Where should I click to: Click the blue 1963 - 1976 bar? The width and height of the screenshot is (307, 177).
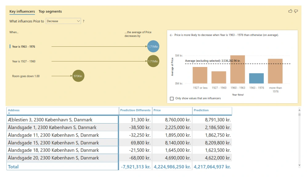click(x=256, y=78)
